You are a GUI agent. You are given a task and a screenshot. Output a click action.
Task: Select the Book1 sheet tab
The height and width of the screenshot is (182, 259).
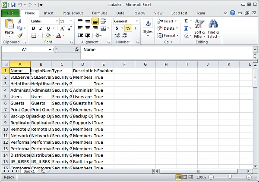29,171
